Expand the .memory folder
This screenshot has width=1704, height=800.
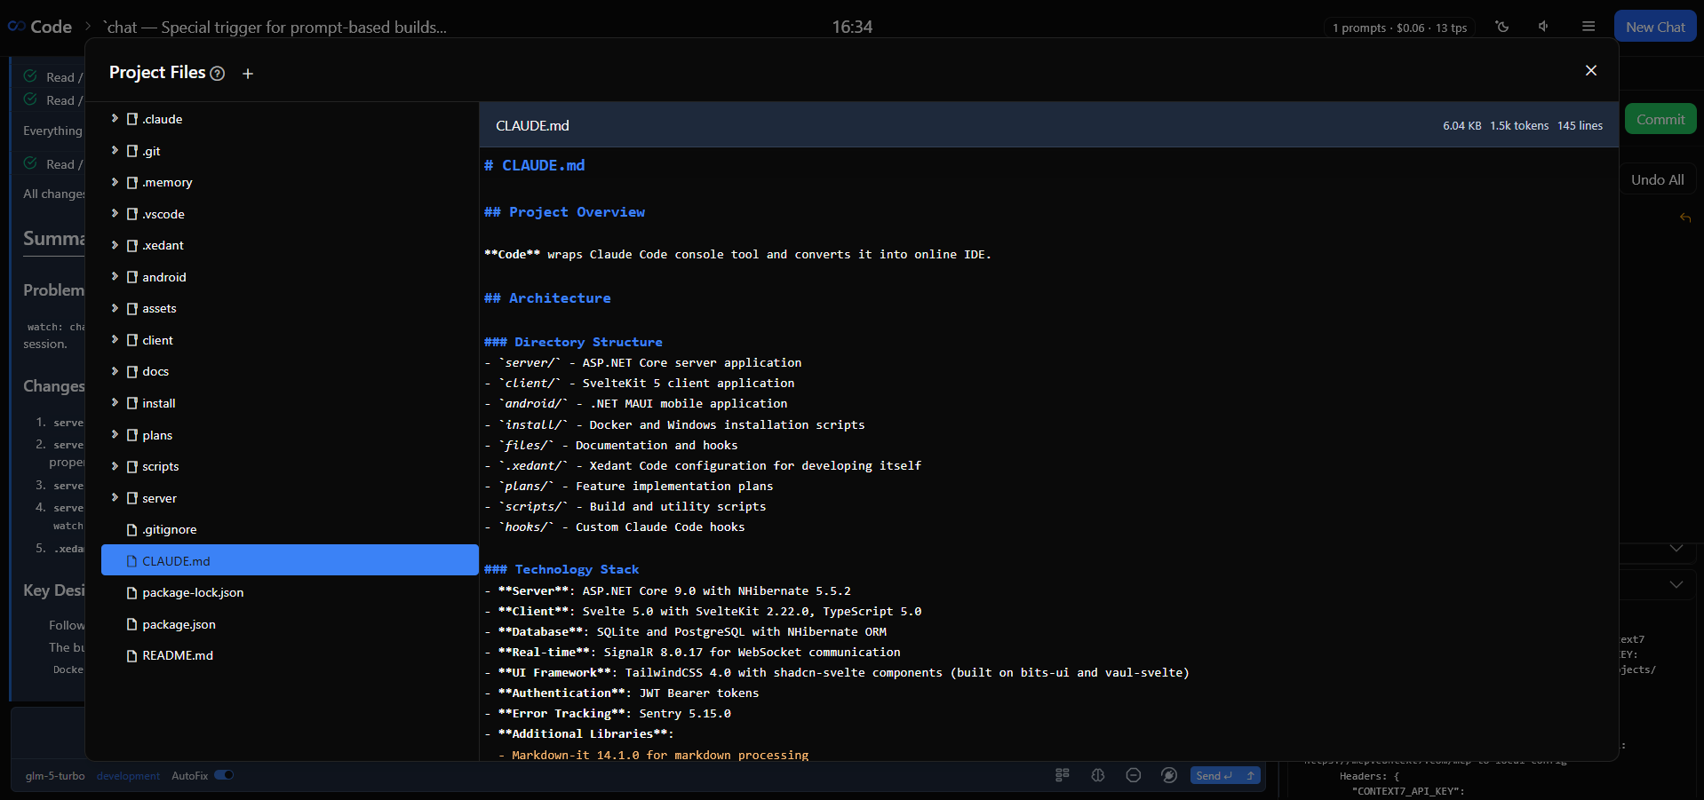[115, 182]
